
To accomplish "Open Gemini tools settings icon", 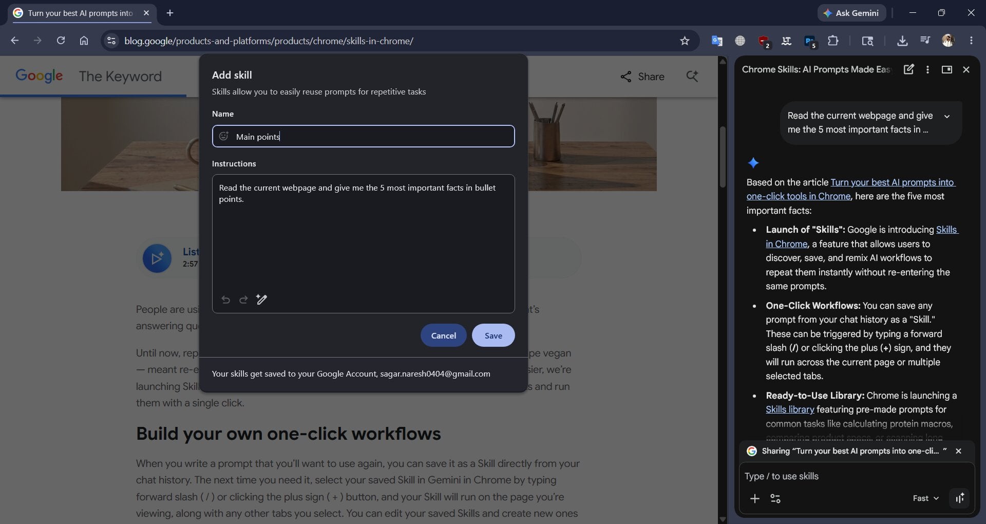I will click(775, 498).
